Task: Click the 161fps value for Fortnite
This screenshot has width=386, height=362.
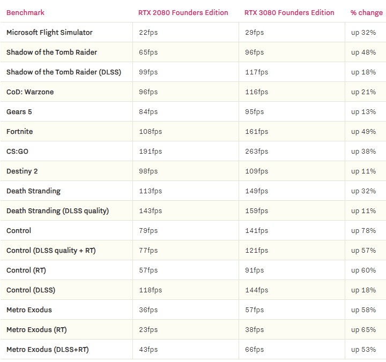Action: point(256,132)
